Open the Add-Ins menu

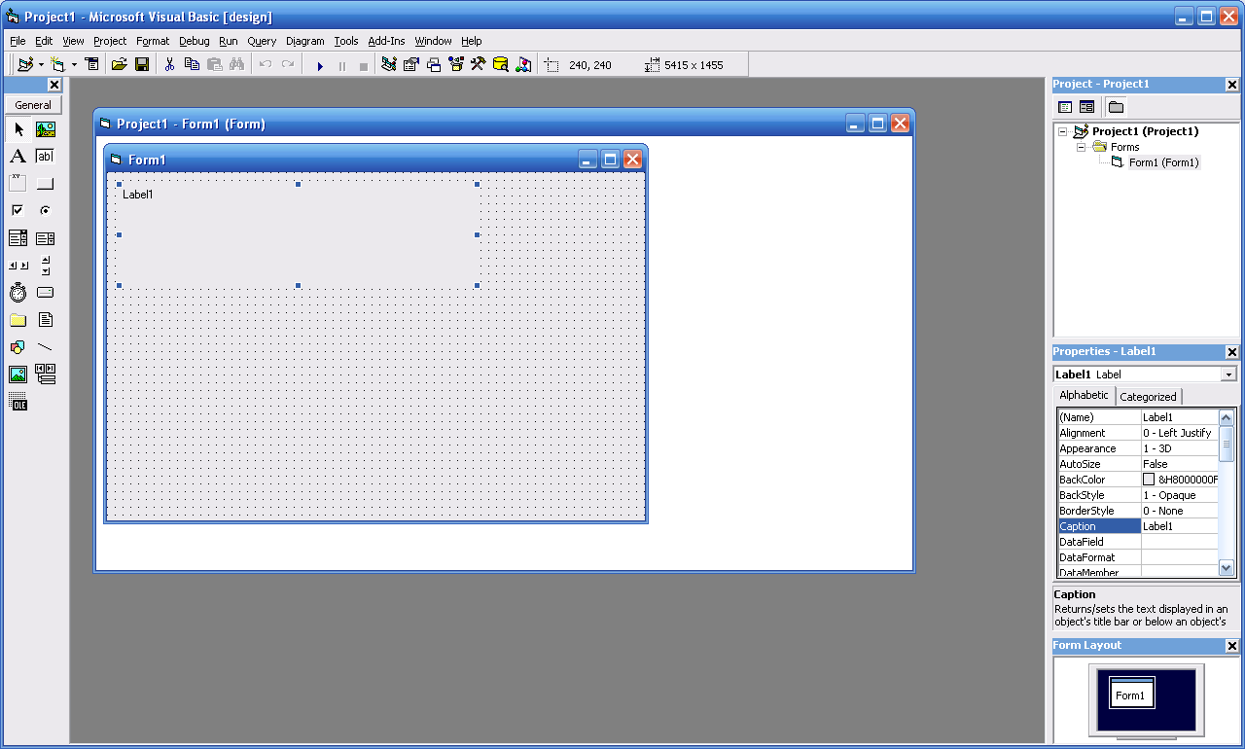click(x=386, y=41)
